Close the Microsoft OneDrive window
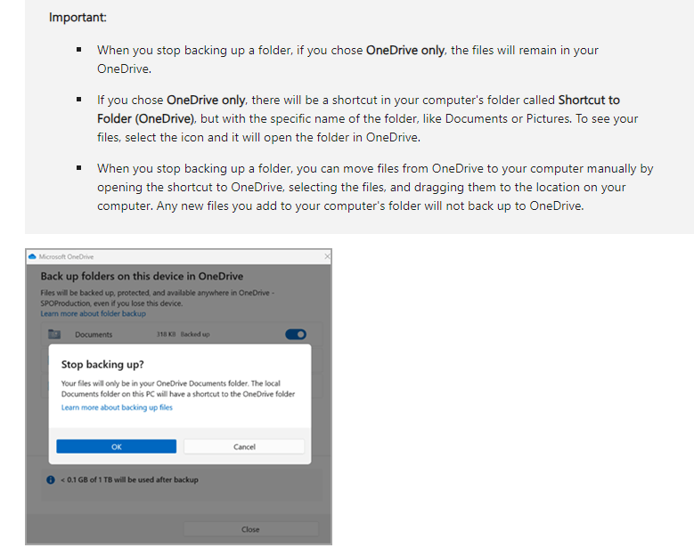 pyautogui.click(x=327, y=256)
